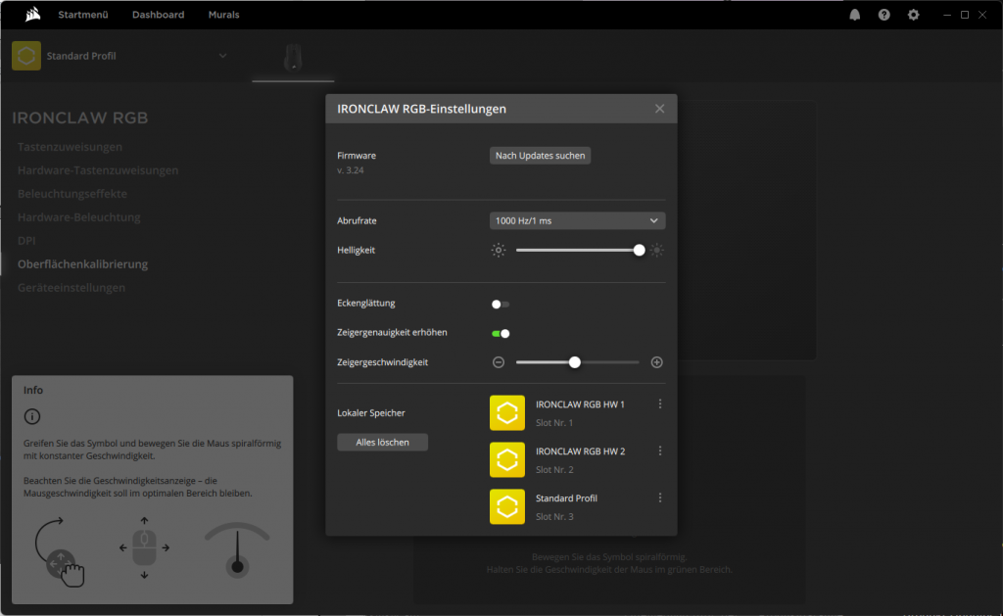1003x616 pixels.
Task: Click the IRONCLAW RGB HW 1 label
Action: [580, 404]
